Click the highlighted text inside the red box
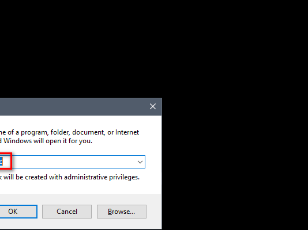Image resolution: width=308 pixels, height=230 pixels. [x=1, y=162]
